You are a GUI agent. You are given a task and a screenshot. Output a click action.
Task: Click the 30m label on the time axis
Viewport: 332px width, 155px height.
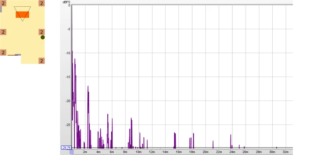point(272,152)
